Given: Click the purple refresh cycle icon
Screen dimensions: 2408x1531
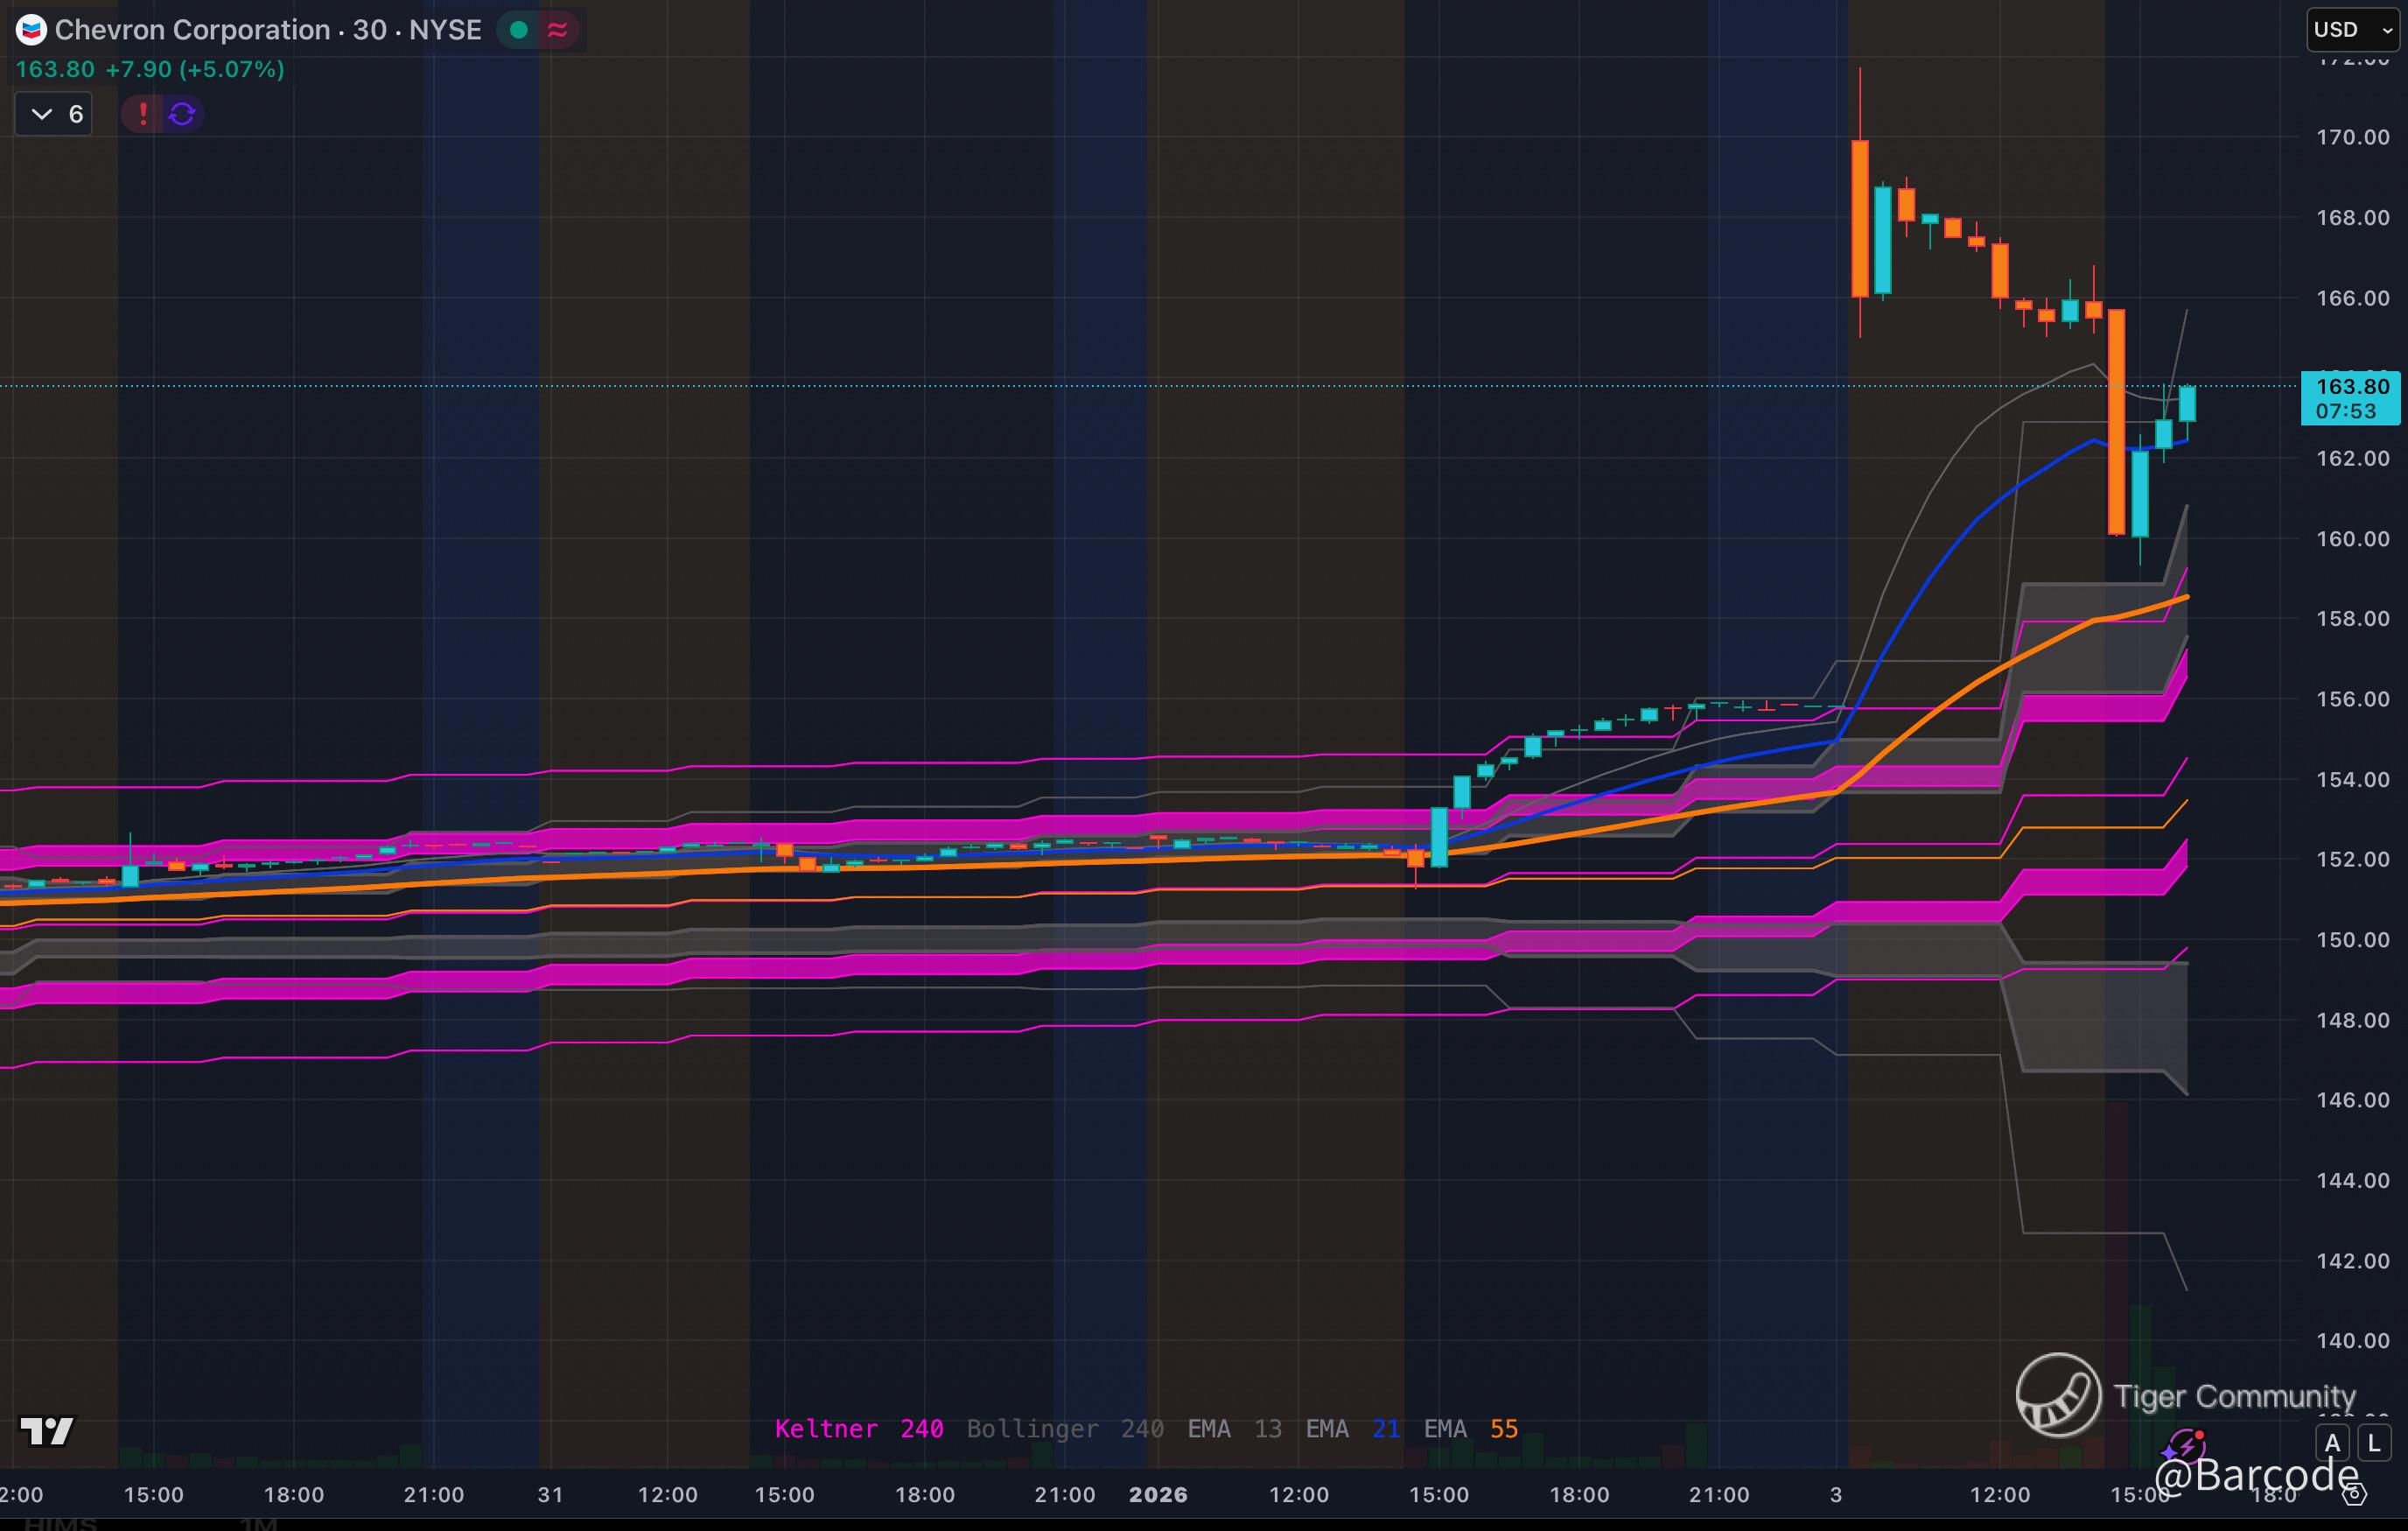Looking at the screenshot, I should 182,114.
